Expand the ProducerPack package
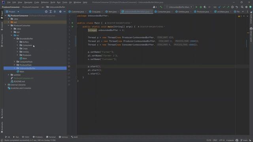Image resolution: width=253 pixels, height=142 pixels. 15,65
